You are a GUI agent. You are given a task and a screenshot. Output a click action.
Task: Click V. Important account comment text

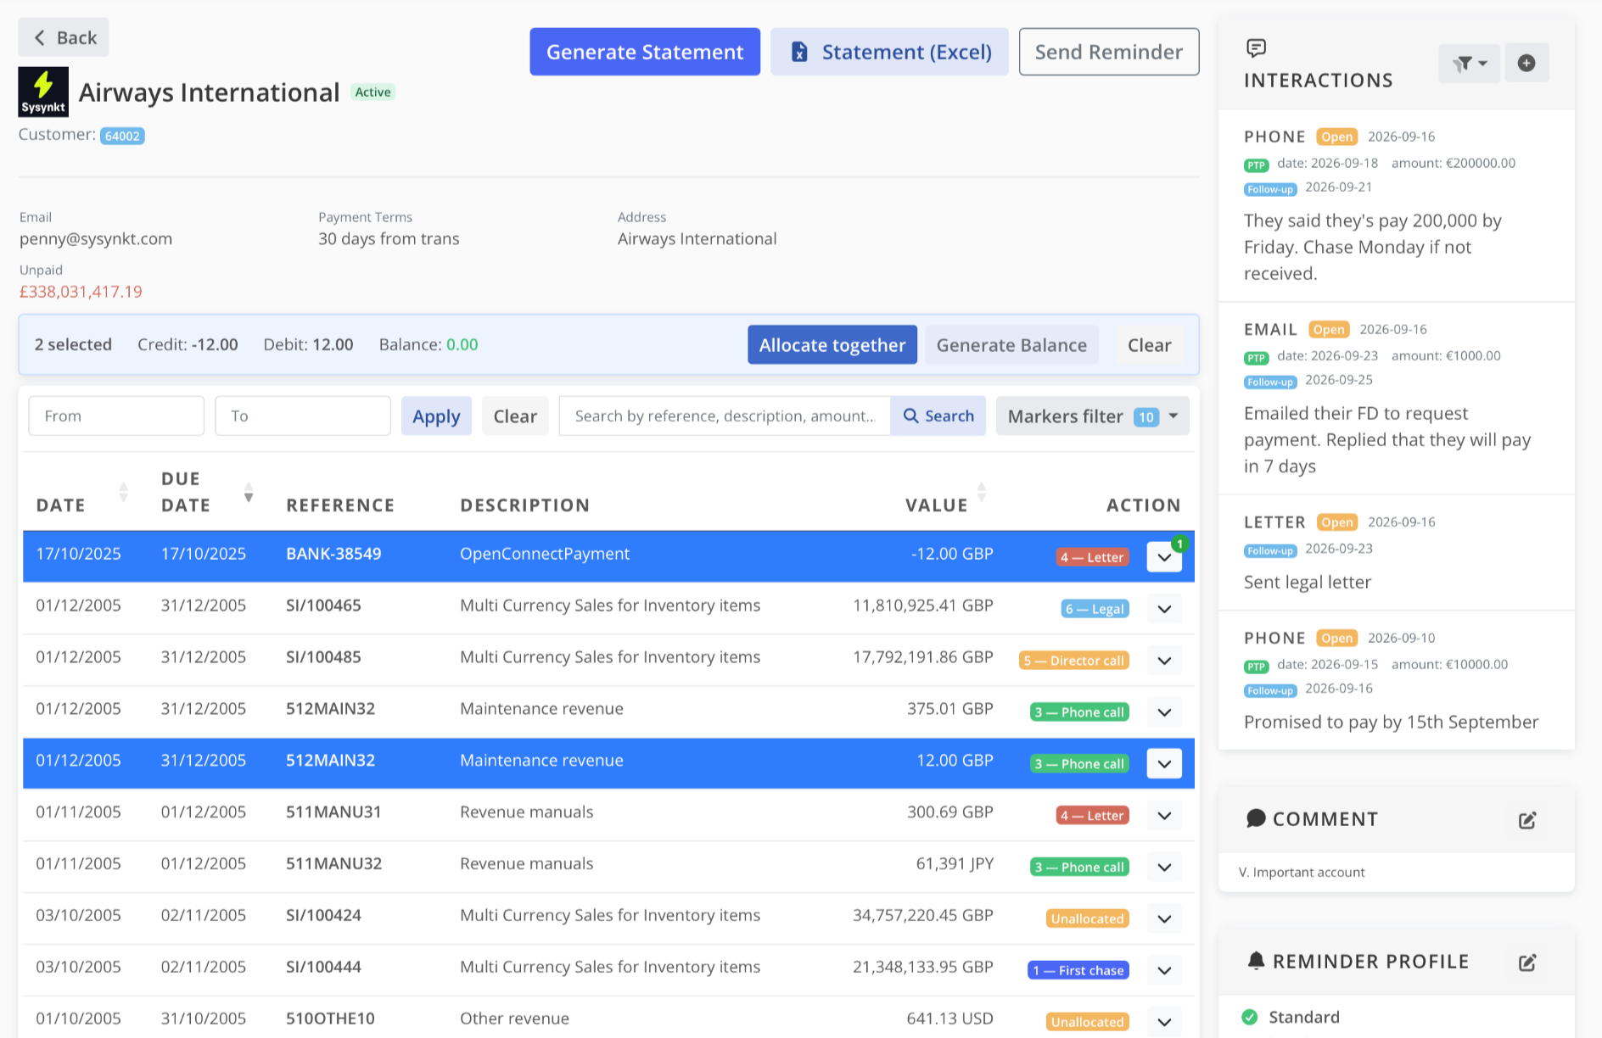click(1302, 873)
